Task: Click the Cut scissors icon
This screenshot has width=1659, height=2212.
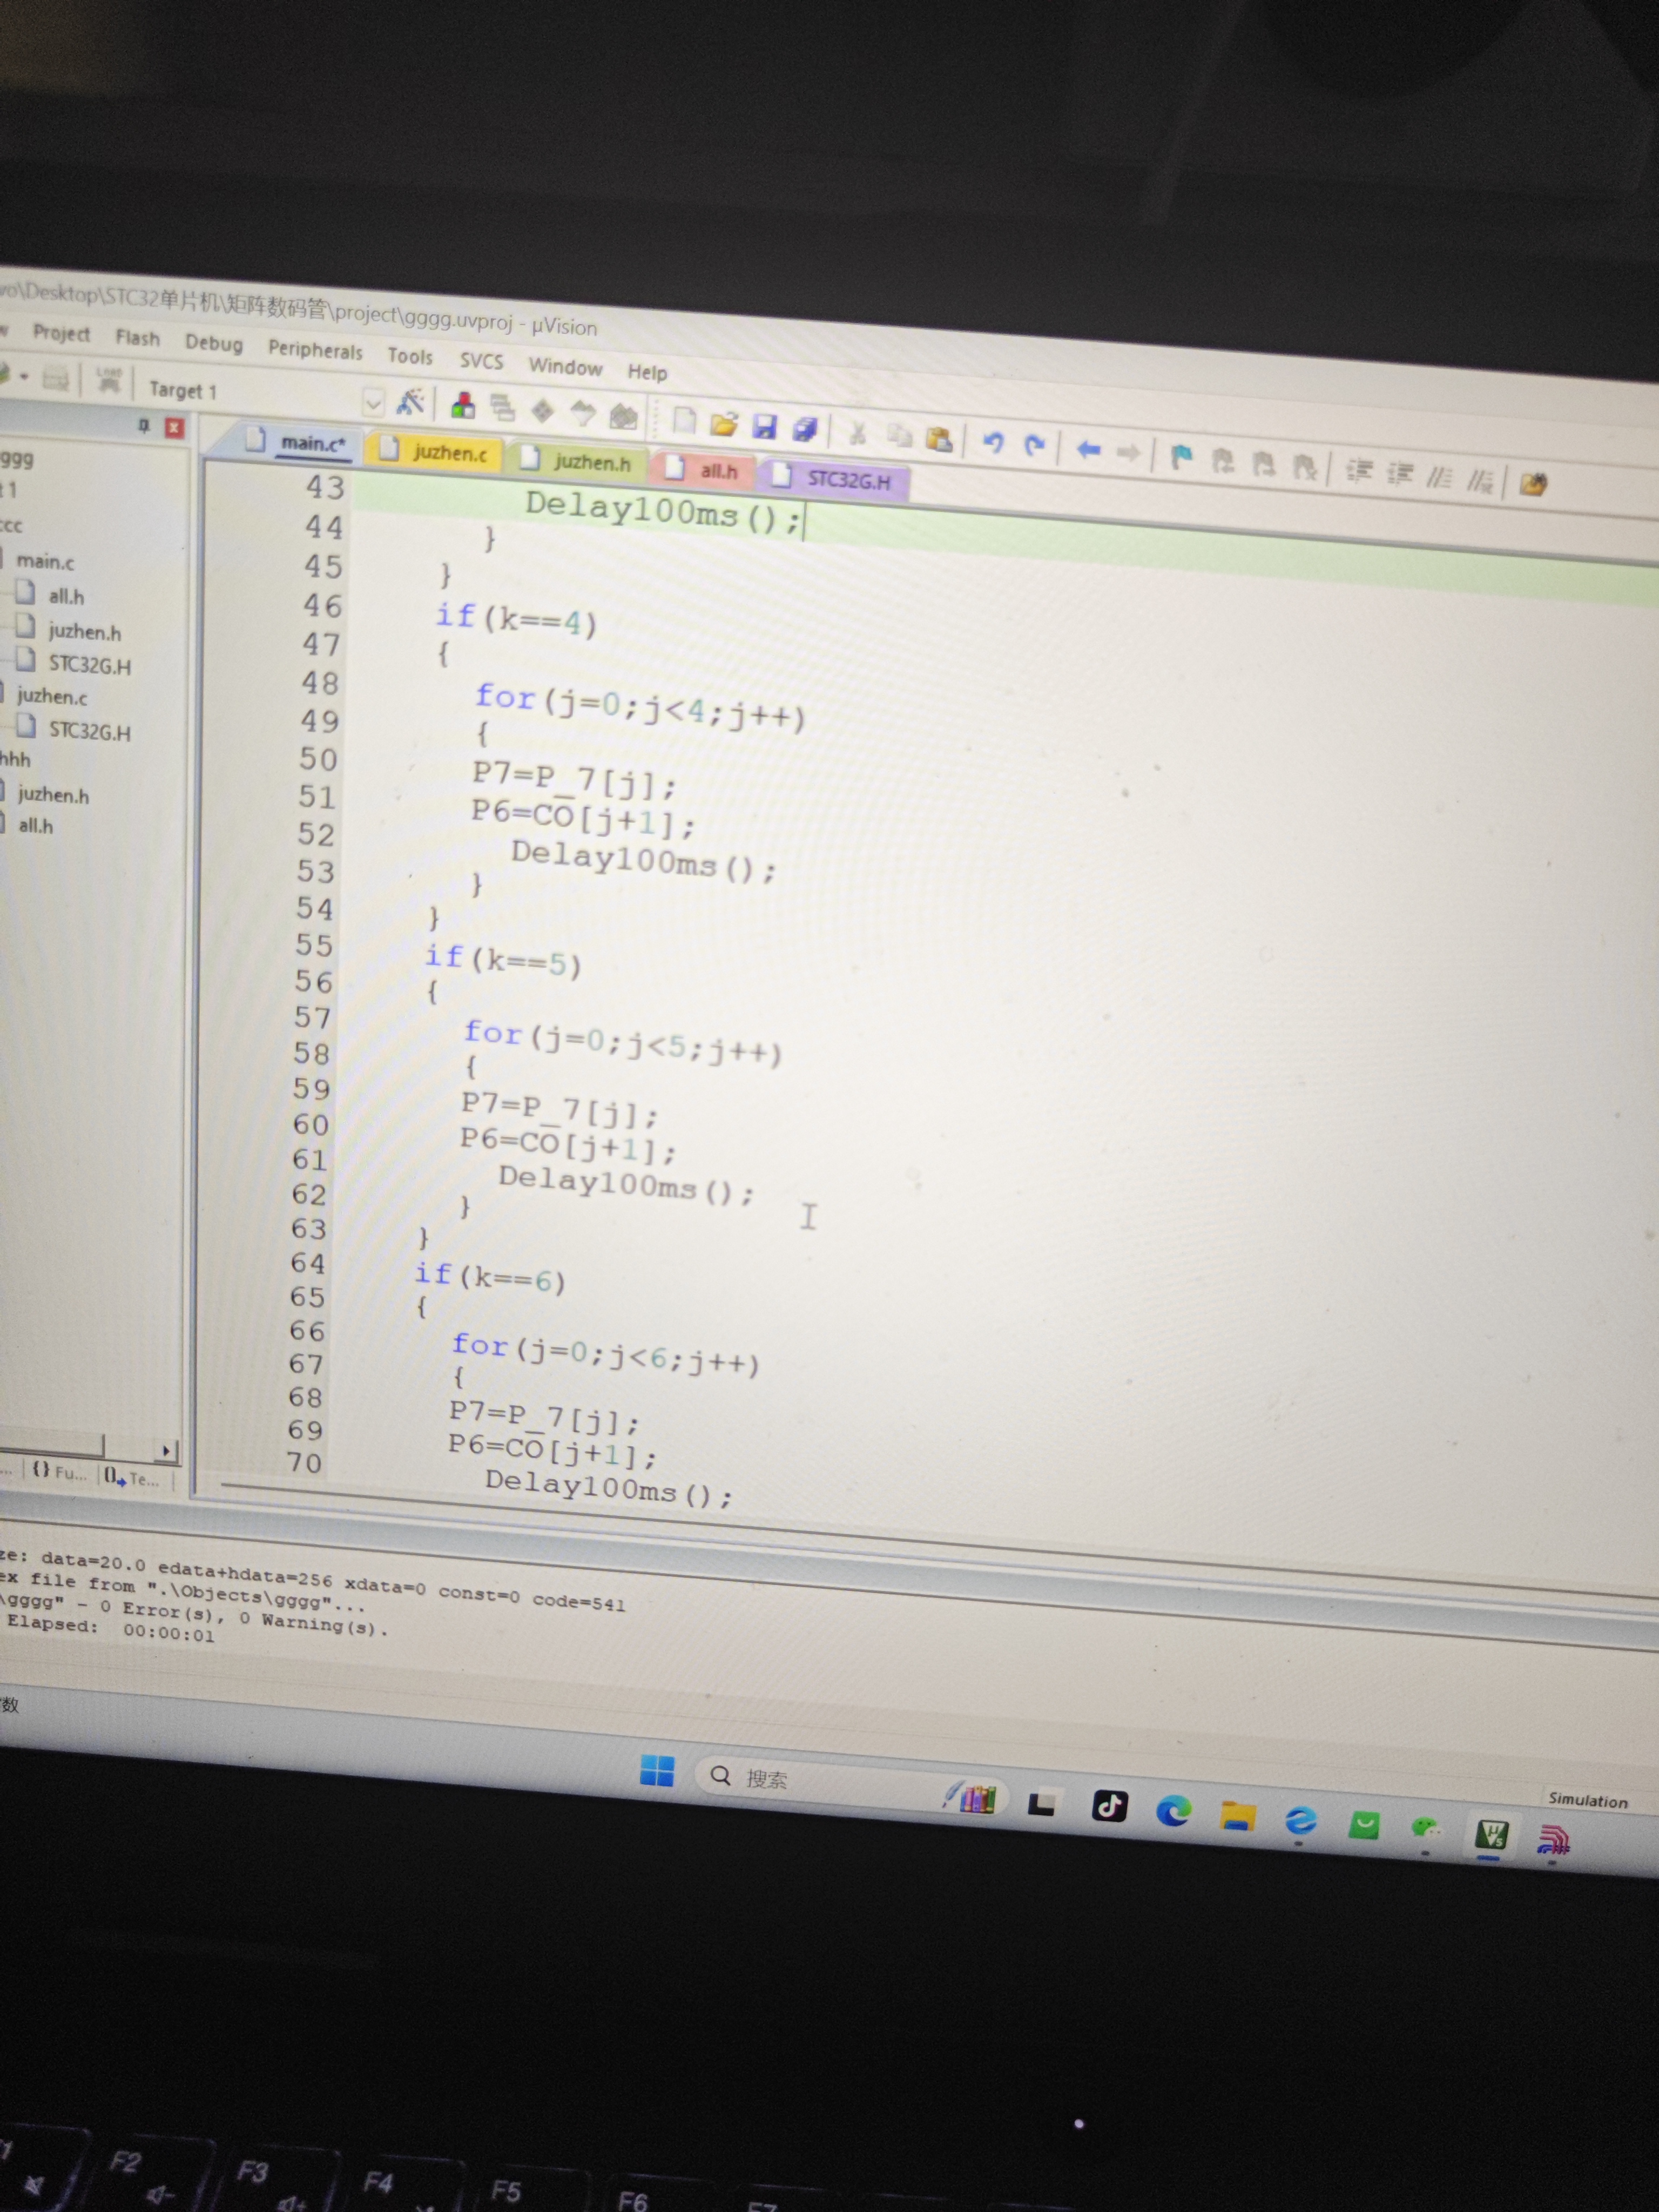Action: coord(857,433)
